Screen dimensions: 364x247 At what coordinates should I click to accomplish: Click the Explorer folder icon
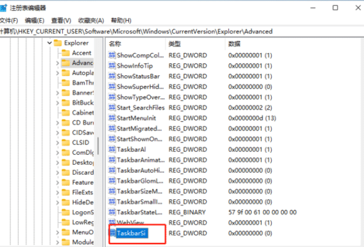pos(58,43)
